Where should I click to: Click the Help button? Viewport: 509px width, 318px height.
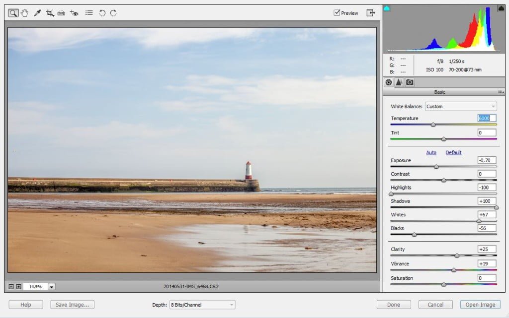[26, 305]
